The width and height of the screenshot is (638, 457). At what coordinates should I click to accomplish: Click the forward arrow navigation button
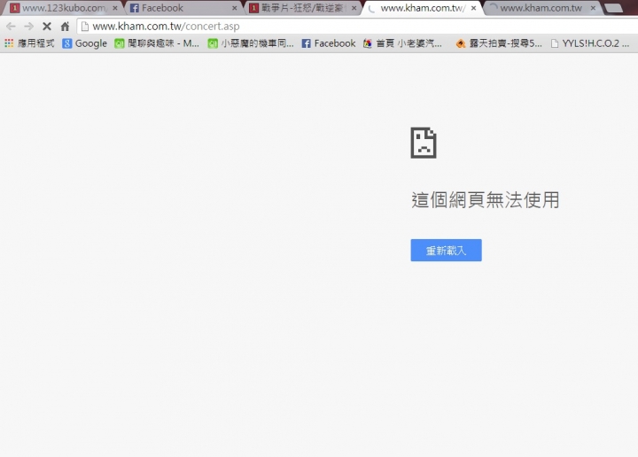pos(29,27)
